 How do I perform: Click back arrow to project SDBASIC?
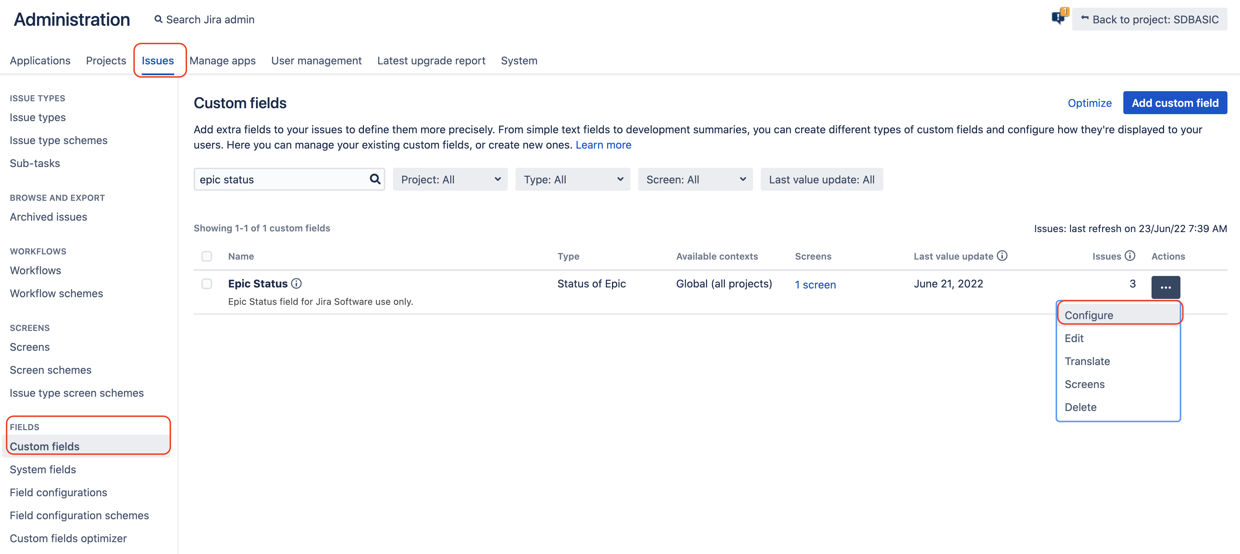(x=1085, y=18)
